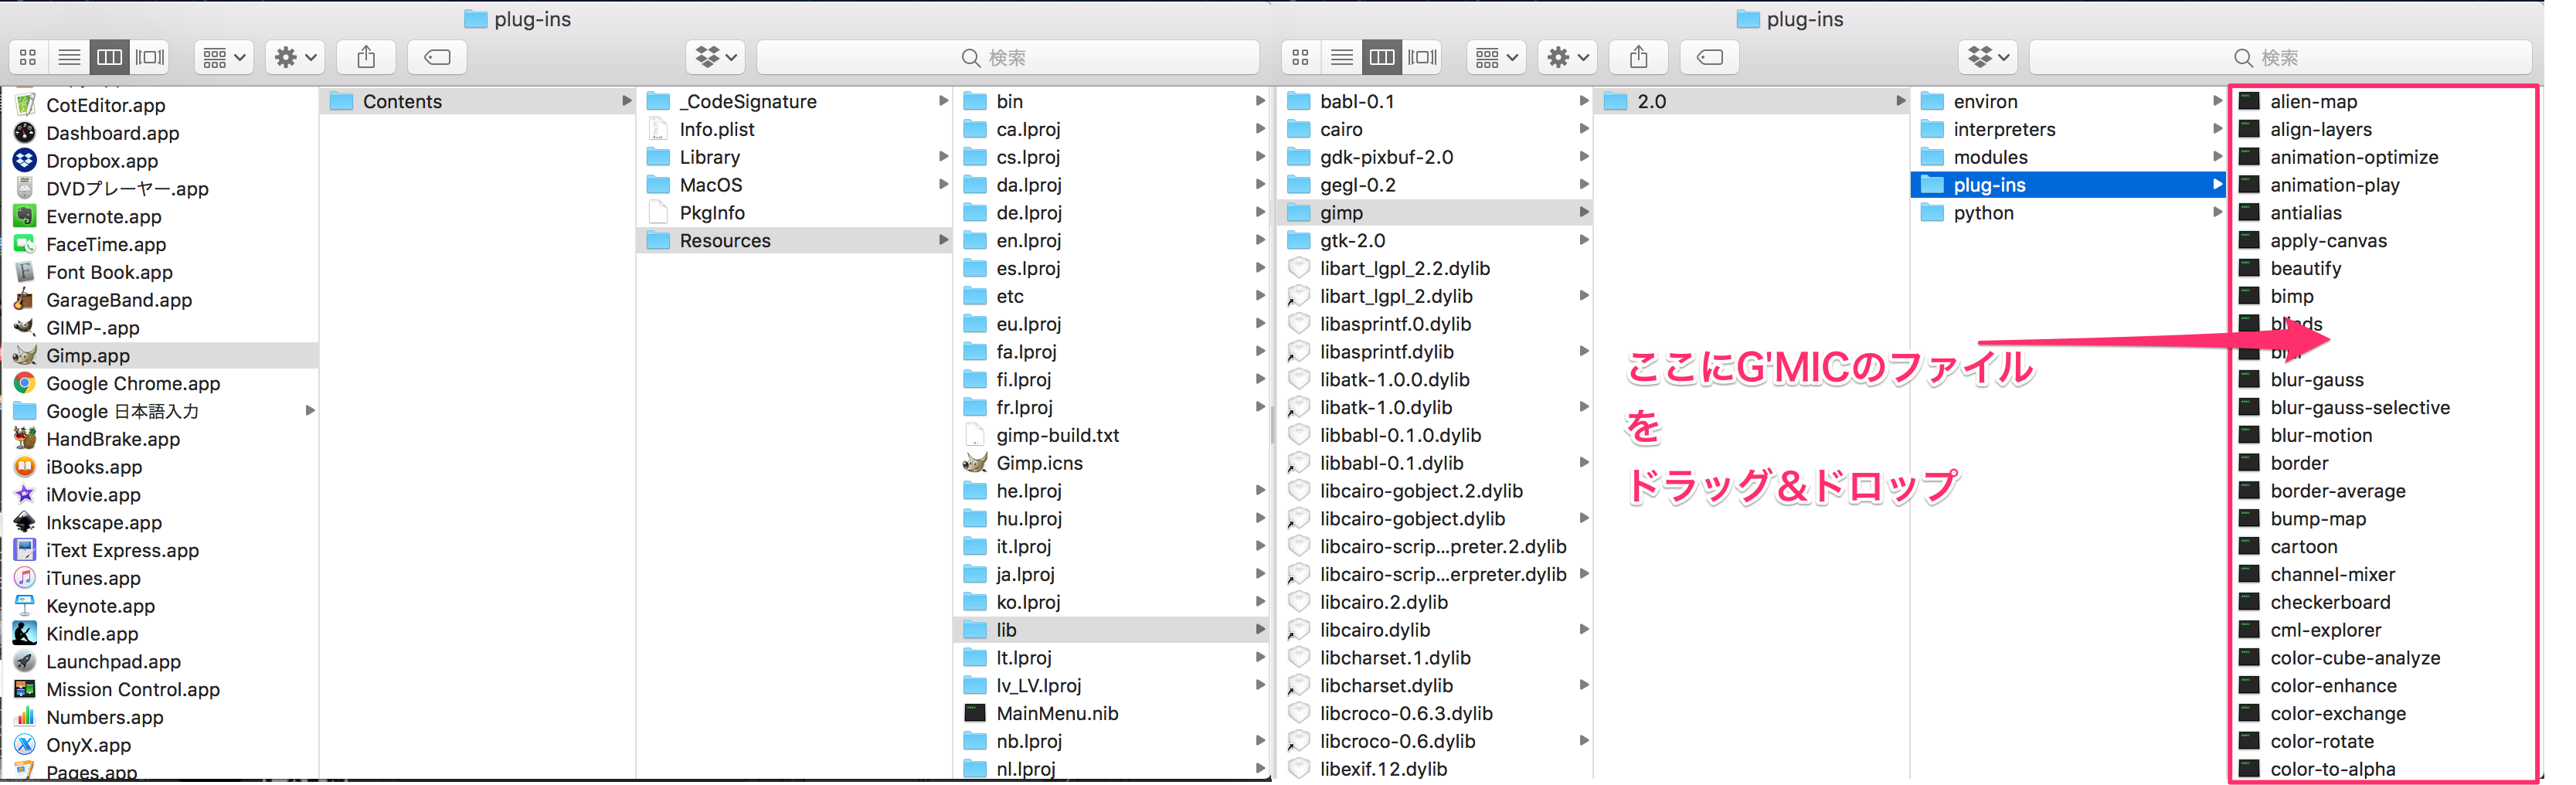Click share button in right window
Image resolution: width=2576 pixels, height=785 pixels.
coord(1638,58)
